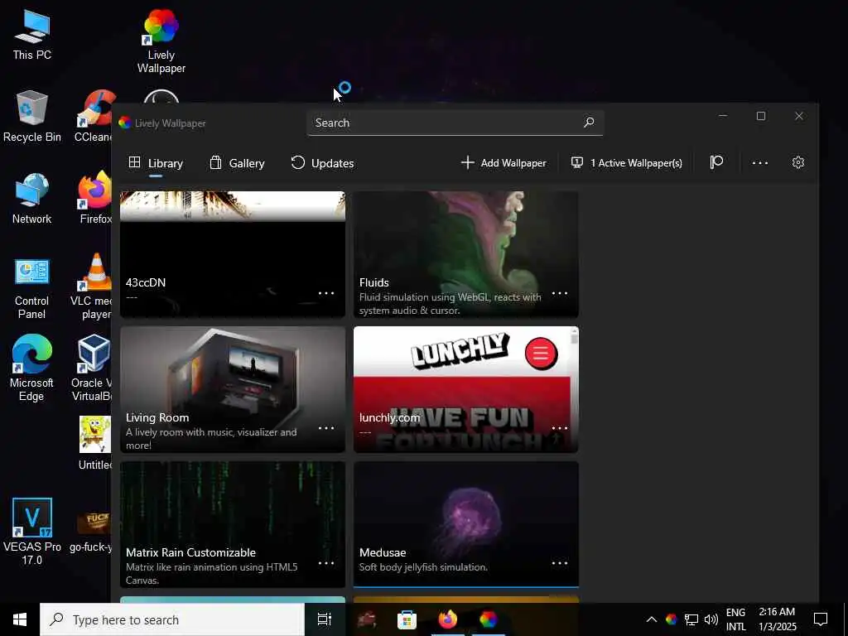Select the CCleaner desktop shortcut
The height and width of the screenshot is (636, 848).
click(x=94, y=117)
